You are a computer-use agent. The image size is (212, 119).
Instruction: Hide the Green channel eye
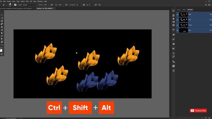point(178,25)
